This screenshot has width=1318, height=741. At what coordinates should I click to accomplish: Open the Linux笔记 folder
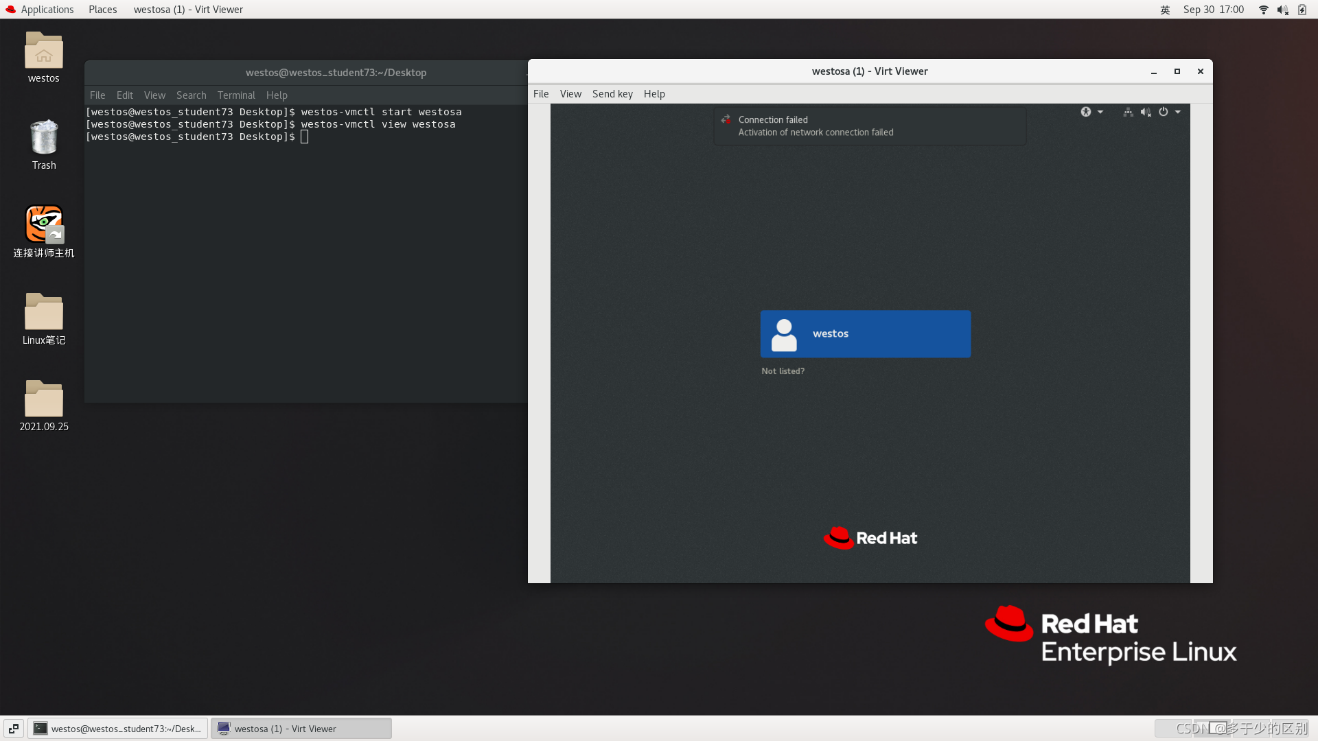(44, 312)
